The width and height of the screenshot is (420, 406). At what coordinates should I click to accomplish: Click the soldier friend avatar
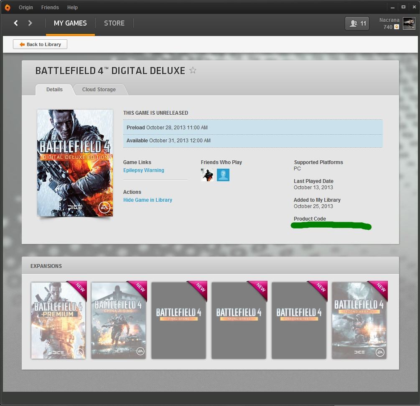[x=207, y=175]
